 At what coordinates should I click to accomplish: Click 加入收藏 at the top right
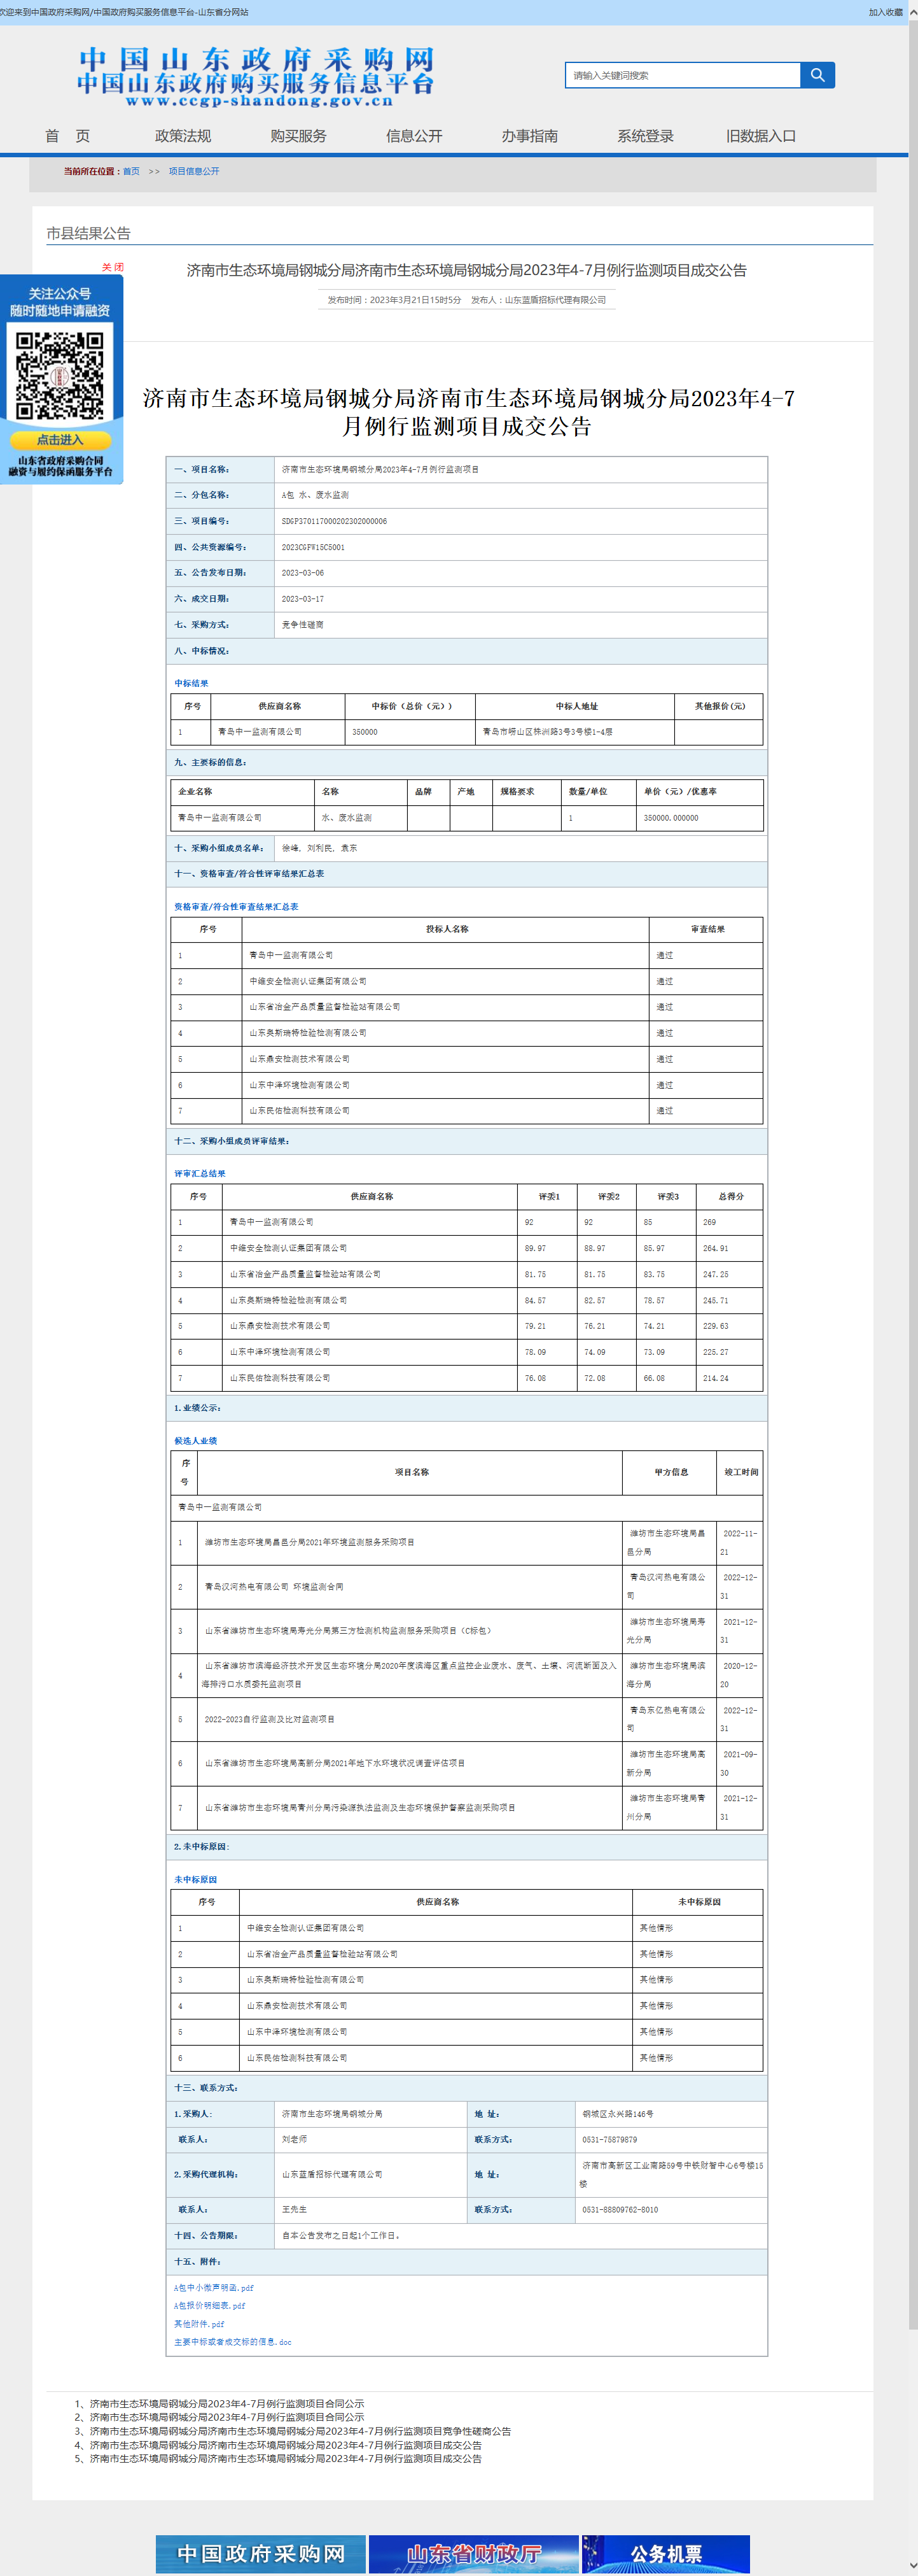pyautogui.click(x=885, y=12)
